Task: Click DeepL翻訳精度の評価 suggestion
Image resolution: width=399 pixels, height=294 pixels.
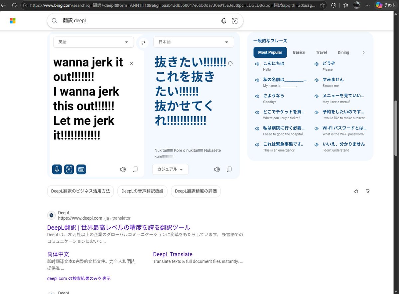Action: click(196, 191)
